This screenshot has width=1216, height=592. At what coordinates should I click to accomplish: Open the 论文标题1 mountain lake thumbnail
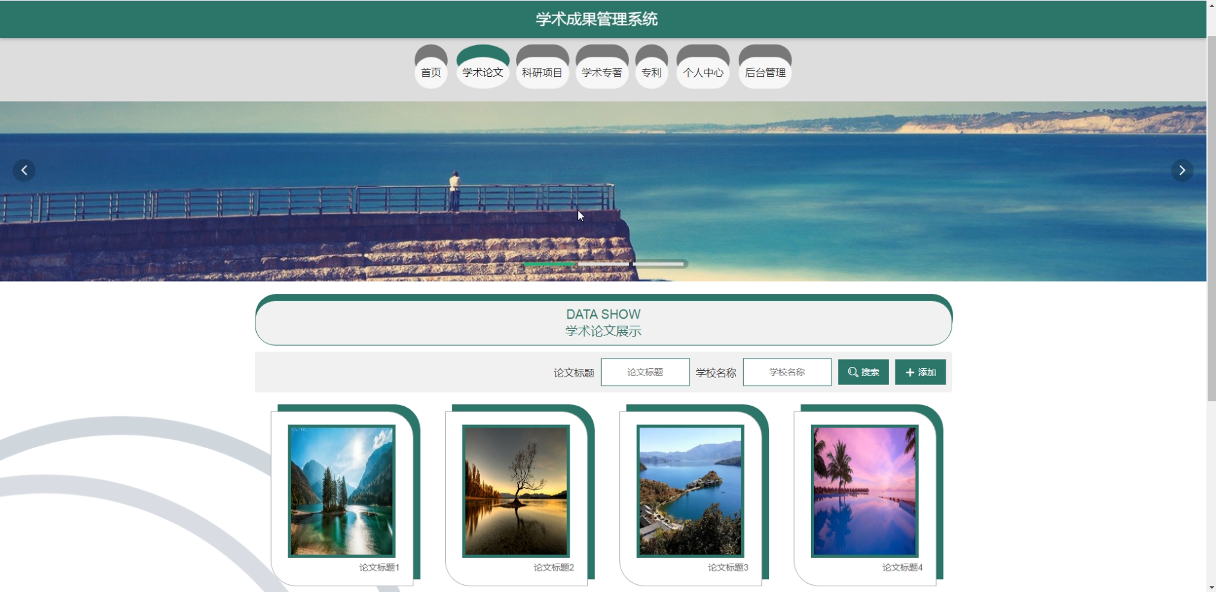(341, 491)
